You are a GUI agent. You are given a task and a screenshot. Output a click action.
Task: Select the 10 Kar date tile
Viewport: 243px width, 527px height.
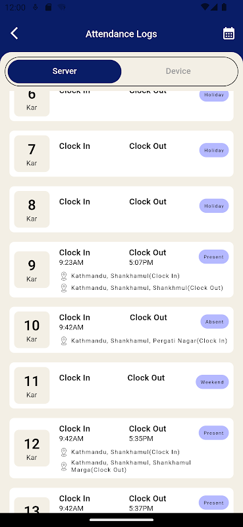point(32,330)
